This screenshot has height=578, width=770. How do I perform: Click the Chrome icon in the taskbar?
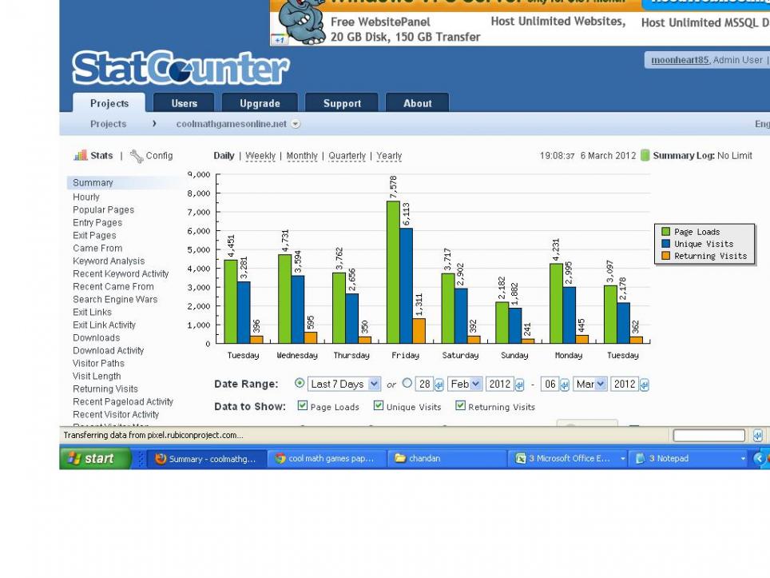(x=280, y=459)
